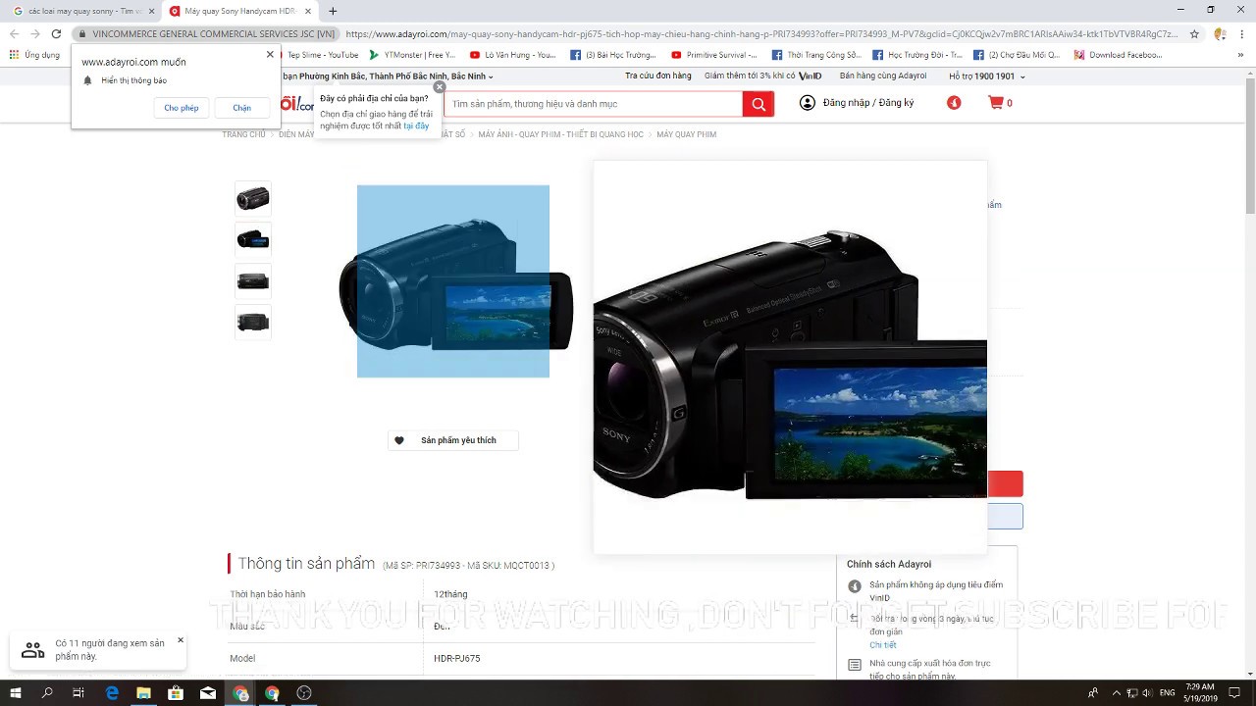Open the Chrome three-dot menu
This screenshot has width=1256, height=706.
(1242, 33)
